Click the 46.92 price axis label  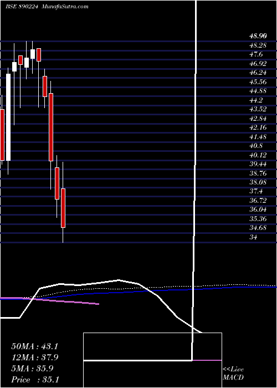coord(258,64)
